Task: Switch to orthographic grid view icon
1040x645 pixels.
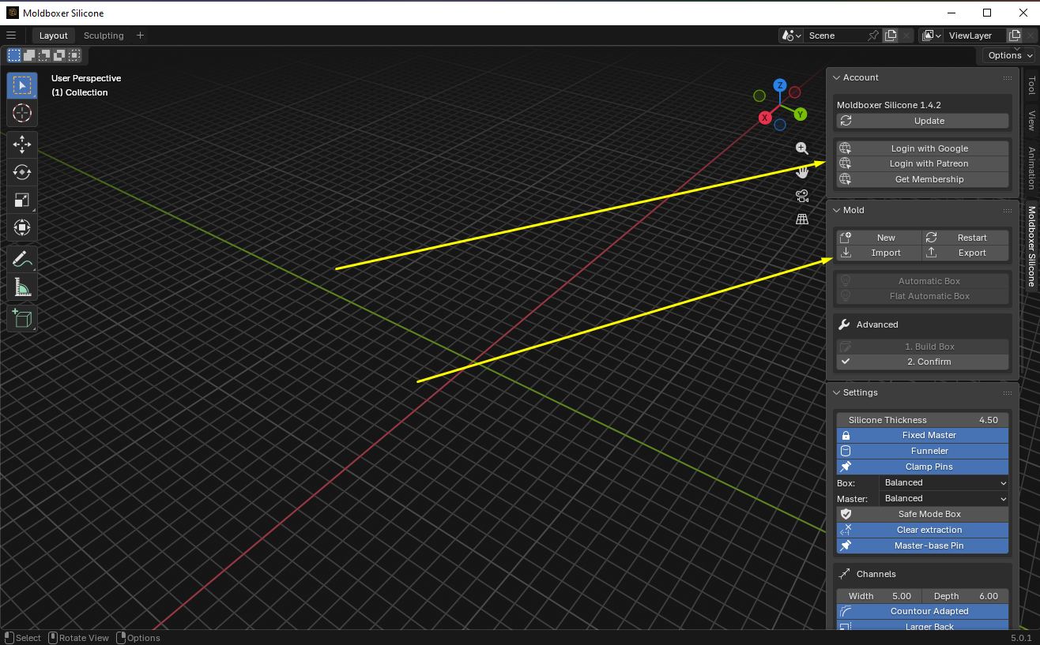Action: 802,219
